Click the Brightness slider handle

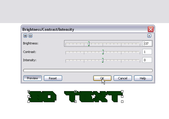tap(89, 44)
